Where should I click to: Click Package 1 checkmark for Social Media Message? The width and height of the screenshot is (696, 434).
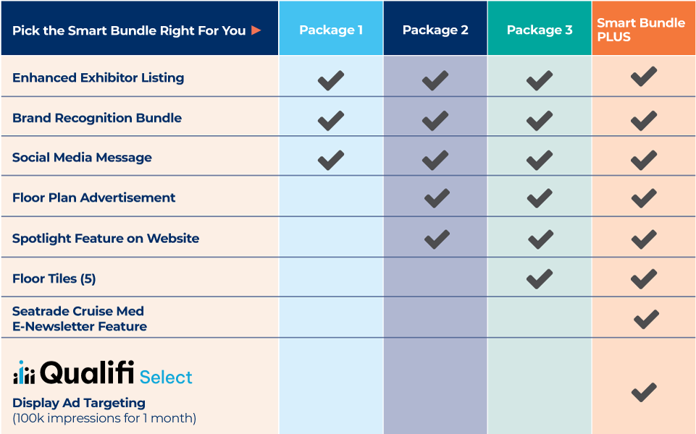click(x=331, y=160)
